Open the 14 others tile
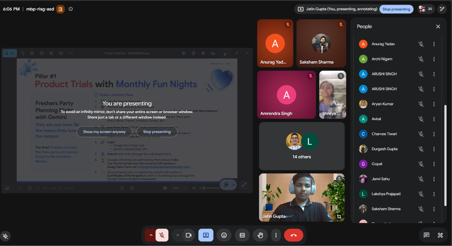This screenshot has width=452, height=246. pos(302,146)
